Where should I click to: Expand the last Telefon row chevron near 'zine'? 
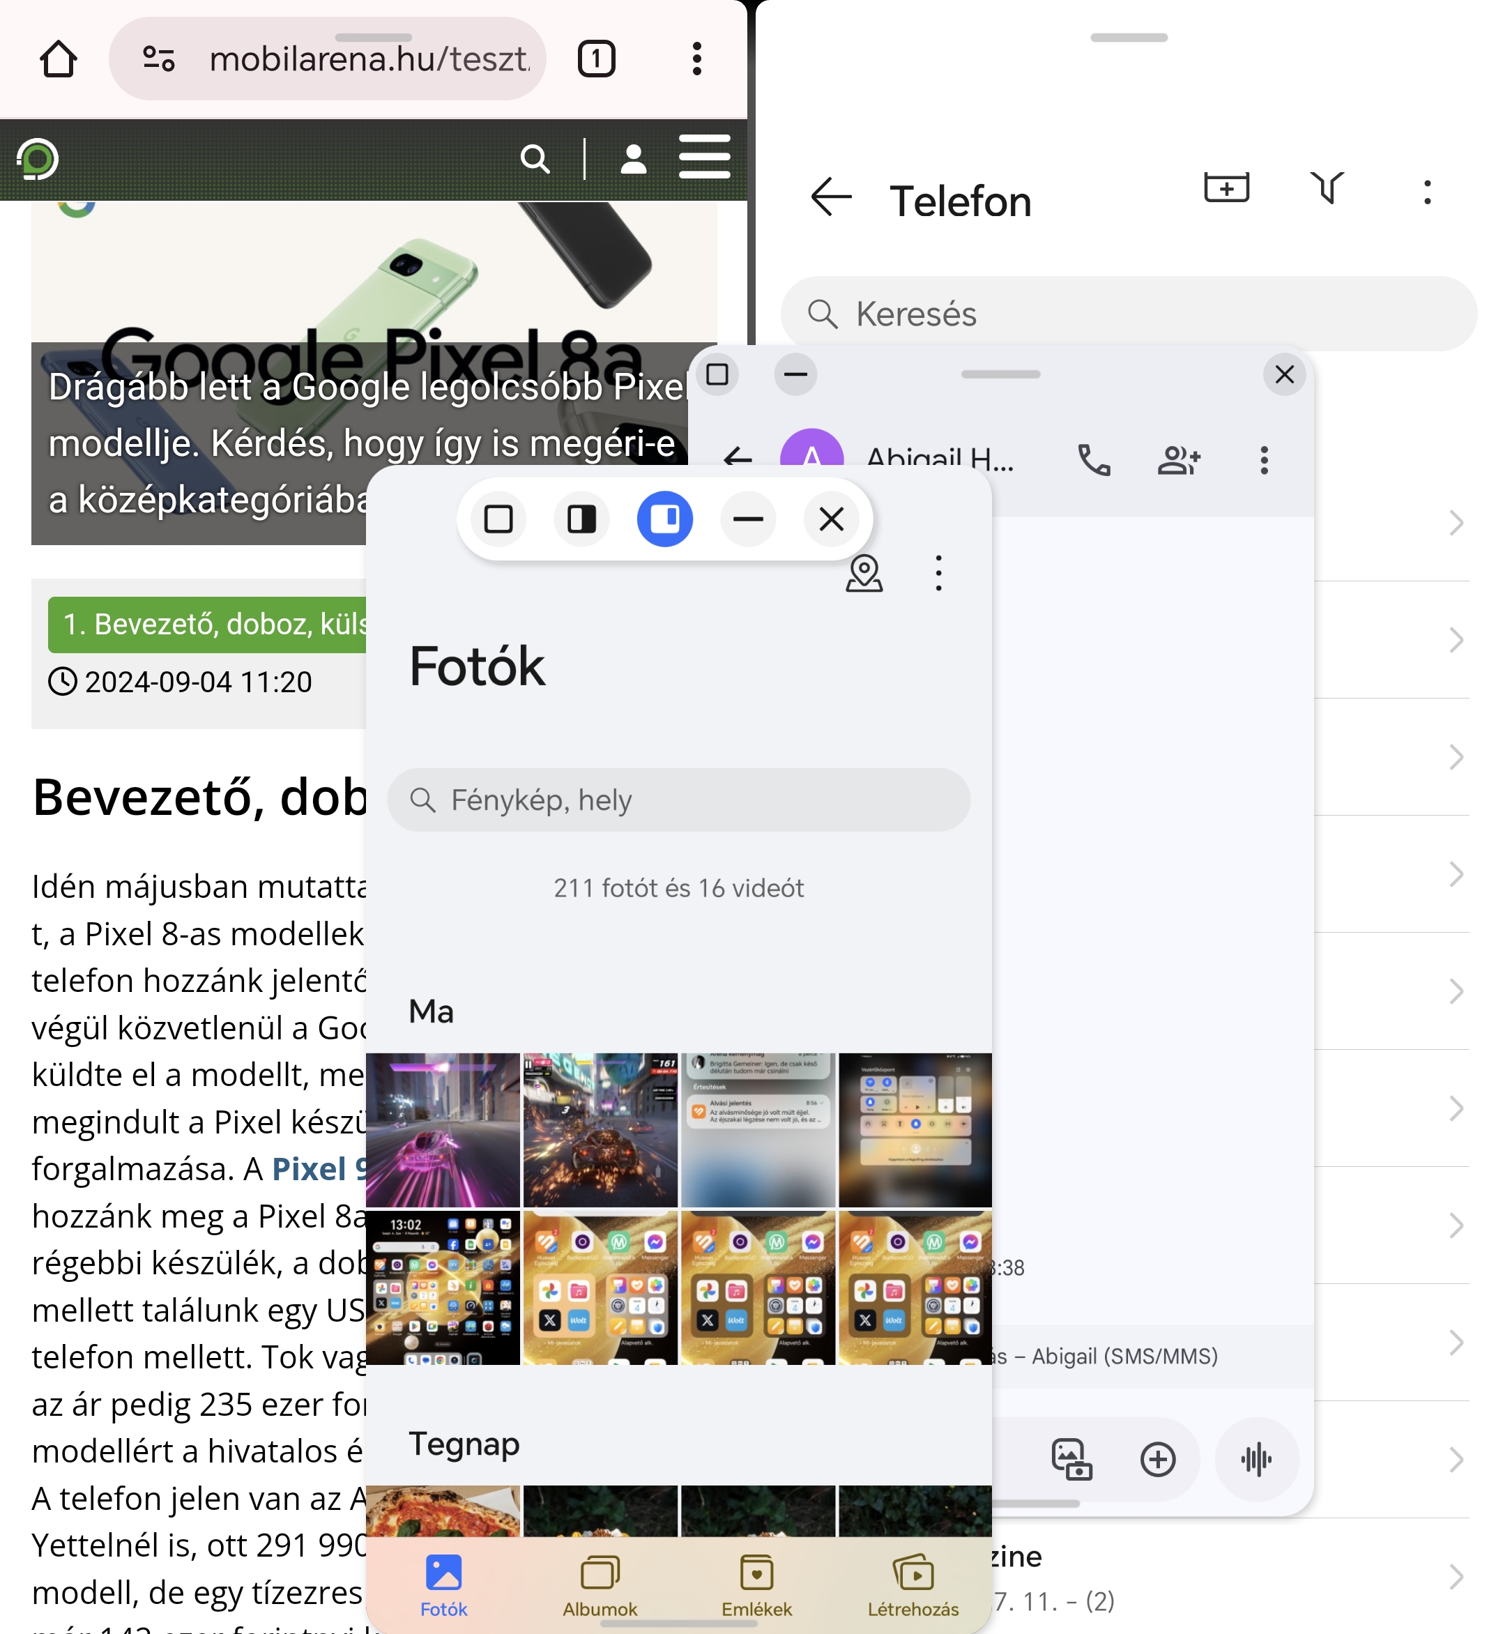point(1457,1577)
